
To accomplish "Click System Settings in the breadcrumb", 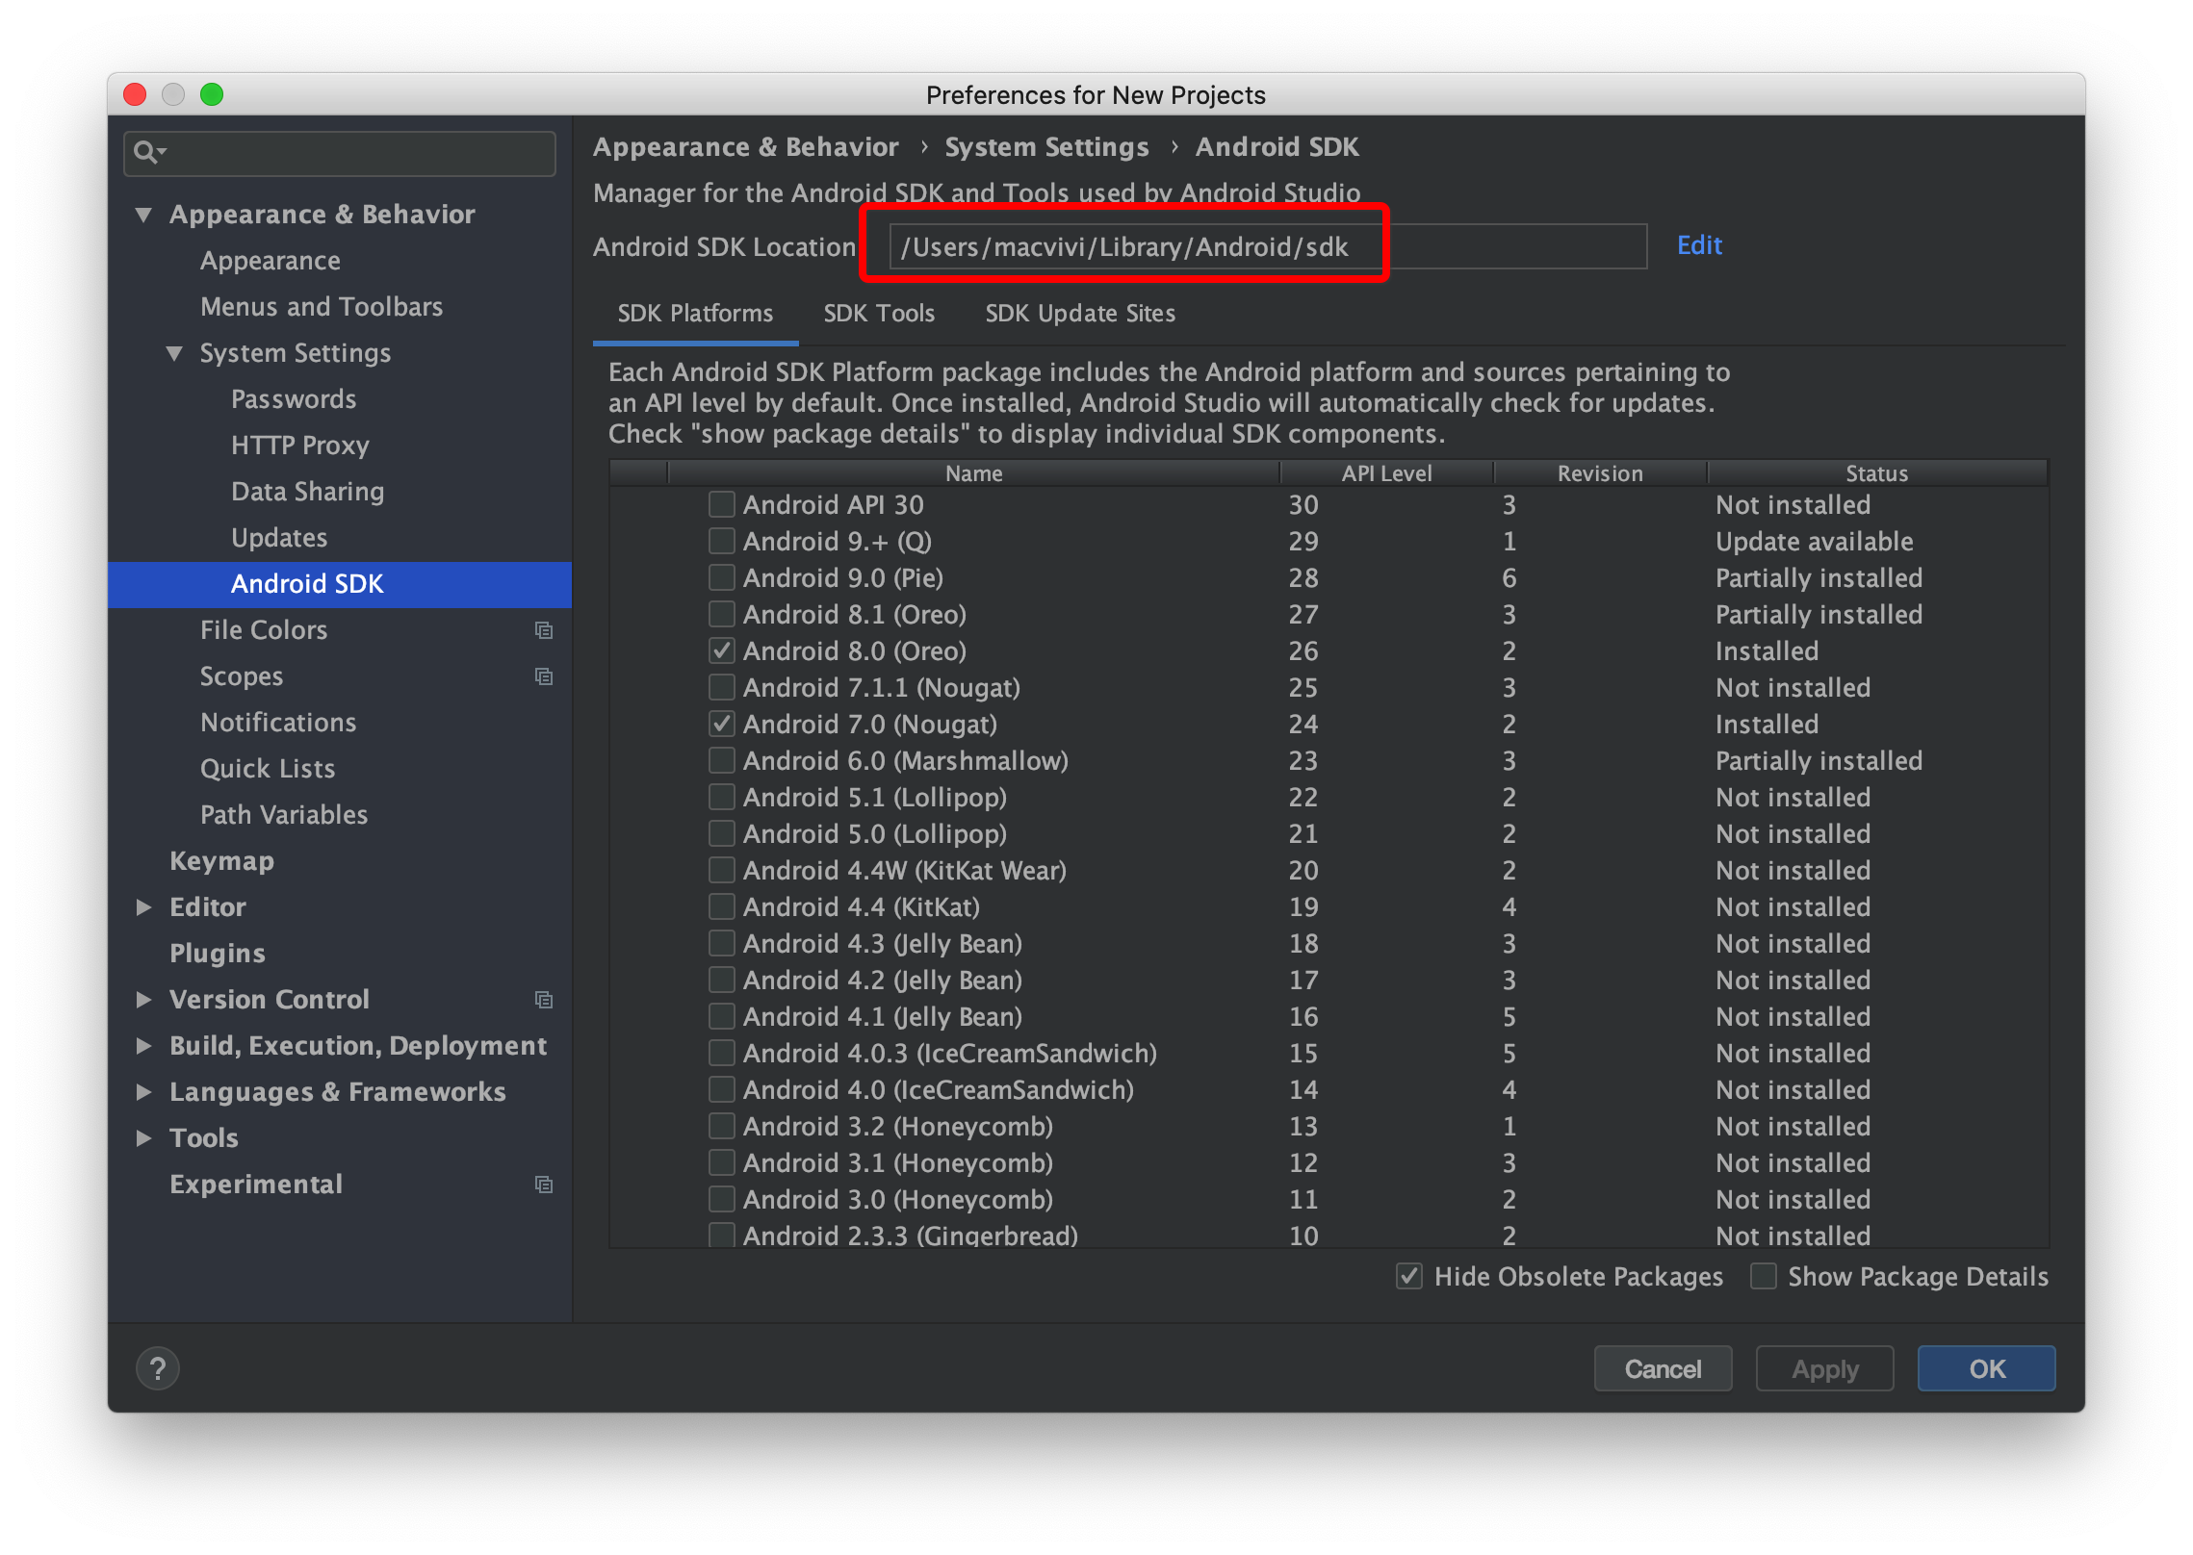I will point(1046,147).
